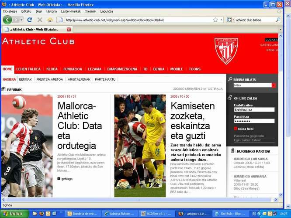Select the HOME navigation tab
This screenshot has height=218, width=291.
pos(7,69)
